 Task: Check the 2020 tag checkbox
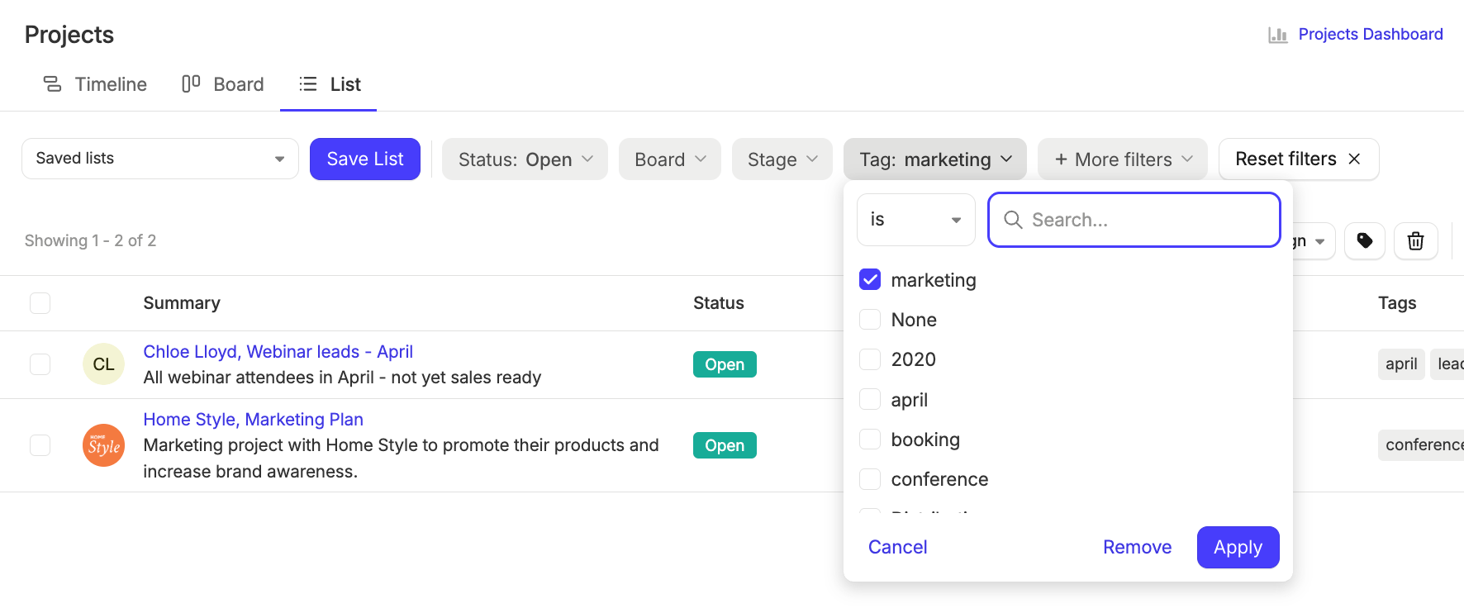[x=870, y=359]
